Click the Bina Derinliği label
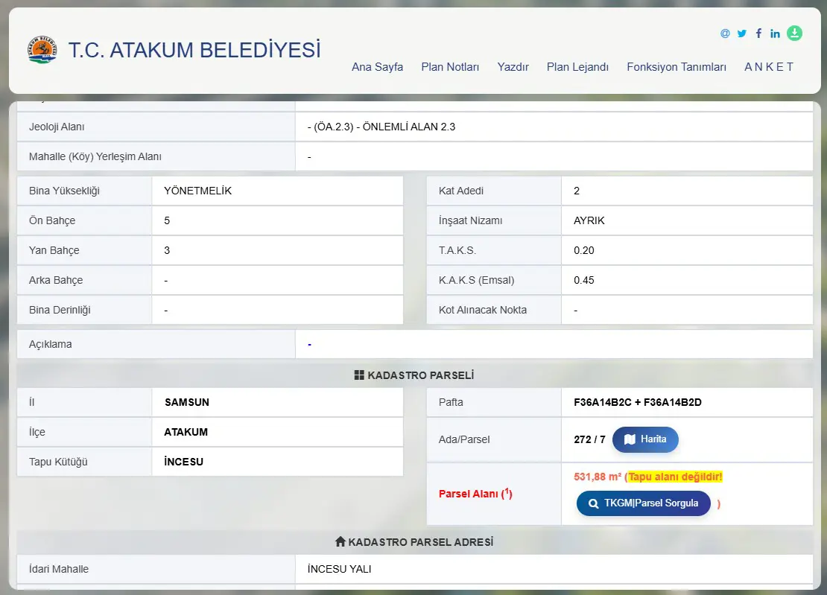Image resolution: width=827 pixels, height=595 pixels. (60, 311)
